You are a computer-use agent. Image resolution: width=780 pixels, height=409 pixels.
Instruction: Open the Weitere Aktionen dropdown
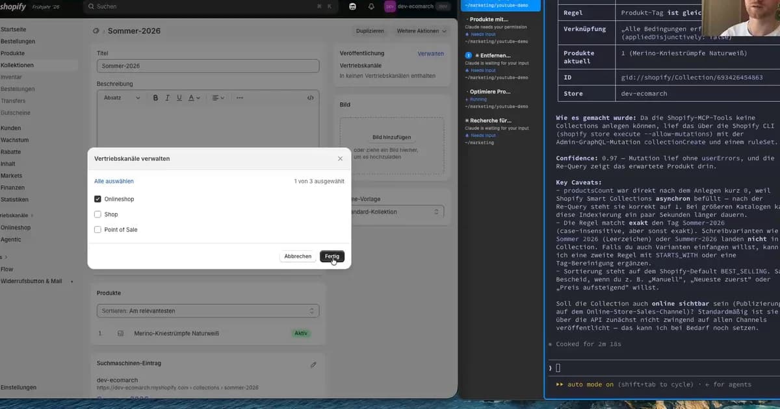(x=422, y=31)
